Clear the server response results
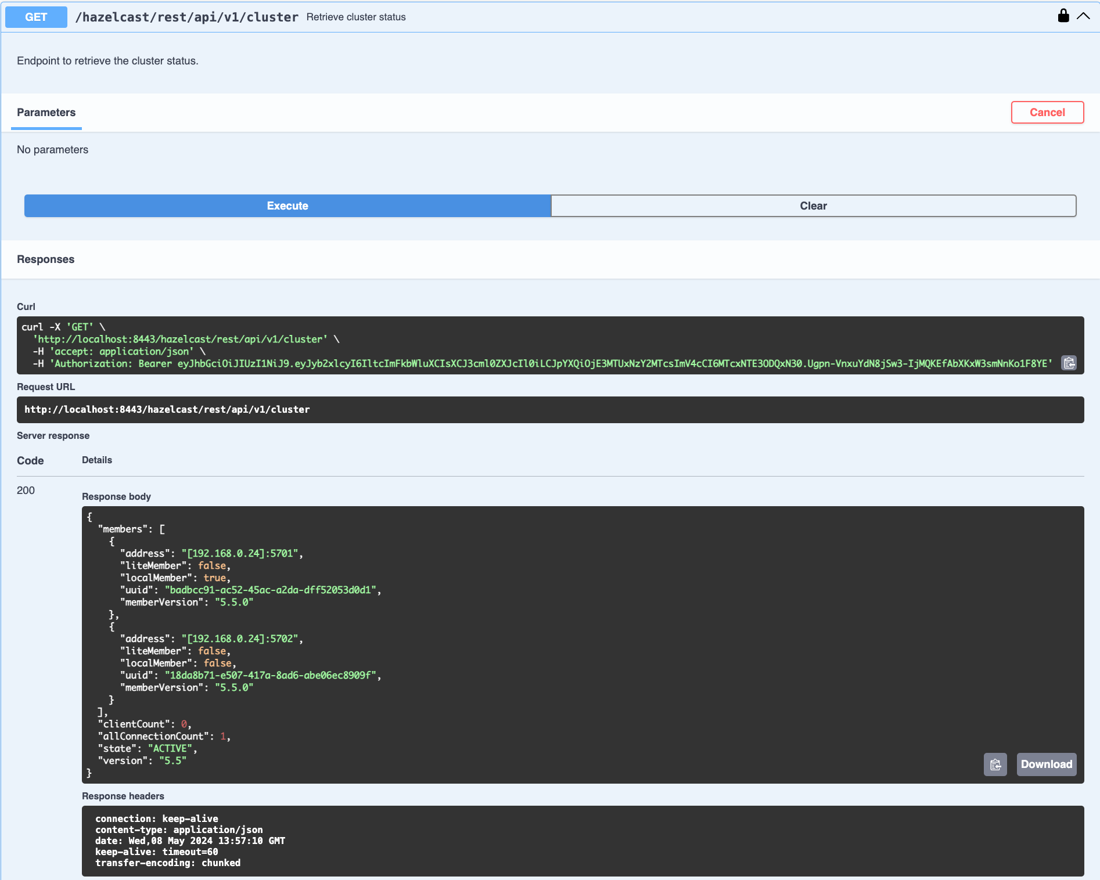 (813, 205)
